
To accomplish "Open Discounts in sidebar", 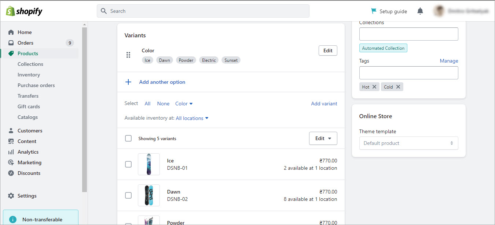I will (29, 173).
